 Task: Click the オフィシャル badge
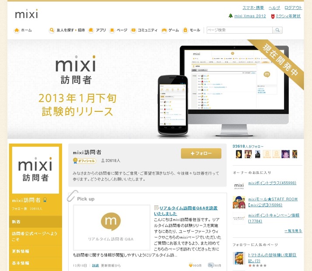coord(85,161)
